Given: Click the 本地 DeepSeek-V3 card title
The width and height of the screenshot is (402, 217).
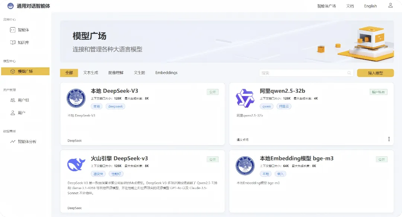Looking at the screenshot, I should (114, 91).
